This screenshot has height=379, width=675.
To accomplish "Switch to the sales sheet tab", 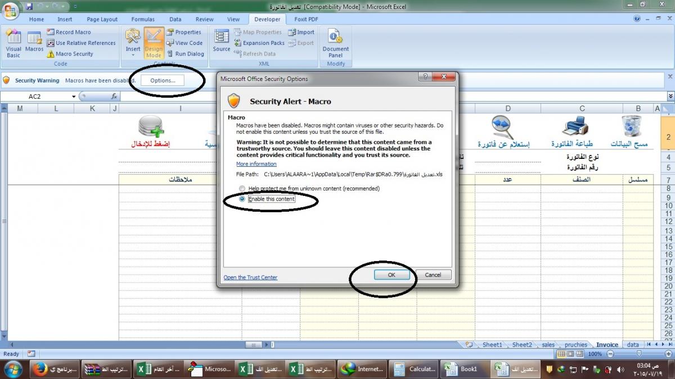I will click(x=548, y=345).
